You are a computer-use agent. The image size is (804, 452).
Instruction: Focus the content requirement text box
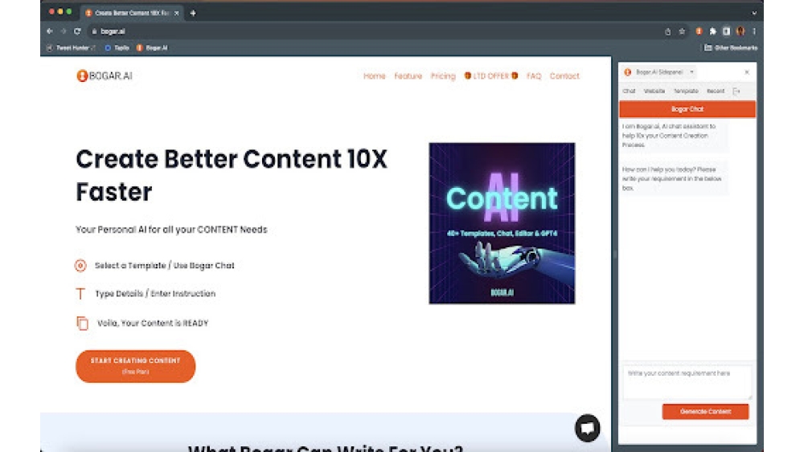pyautogui.click(x=687, y=382)
